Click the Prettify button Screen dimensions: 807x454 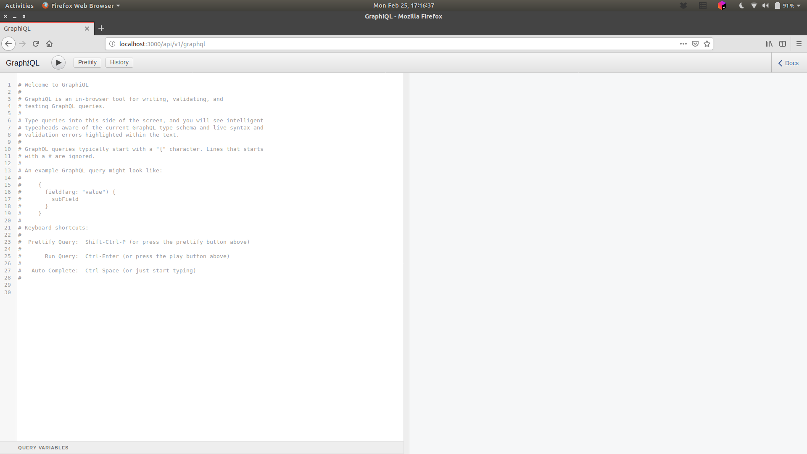tap(87, 62)
